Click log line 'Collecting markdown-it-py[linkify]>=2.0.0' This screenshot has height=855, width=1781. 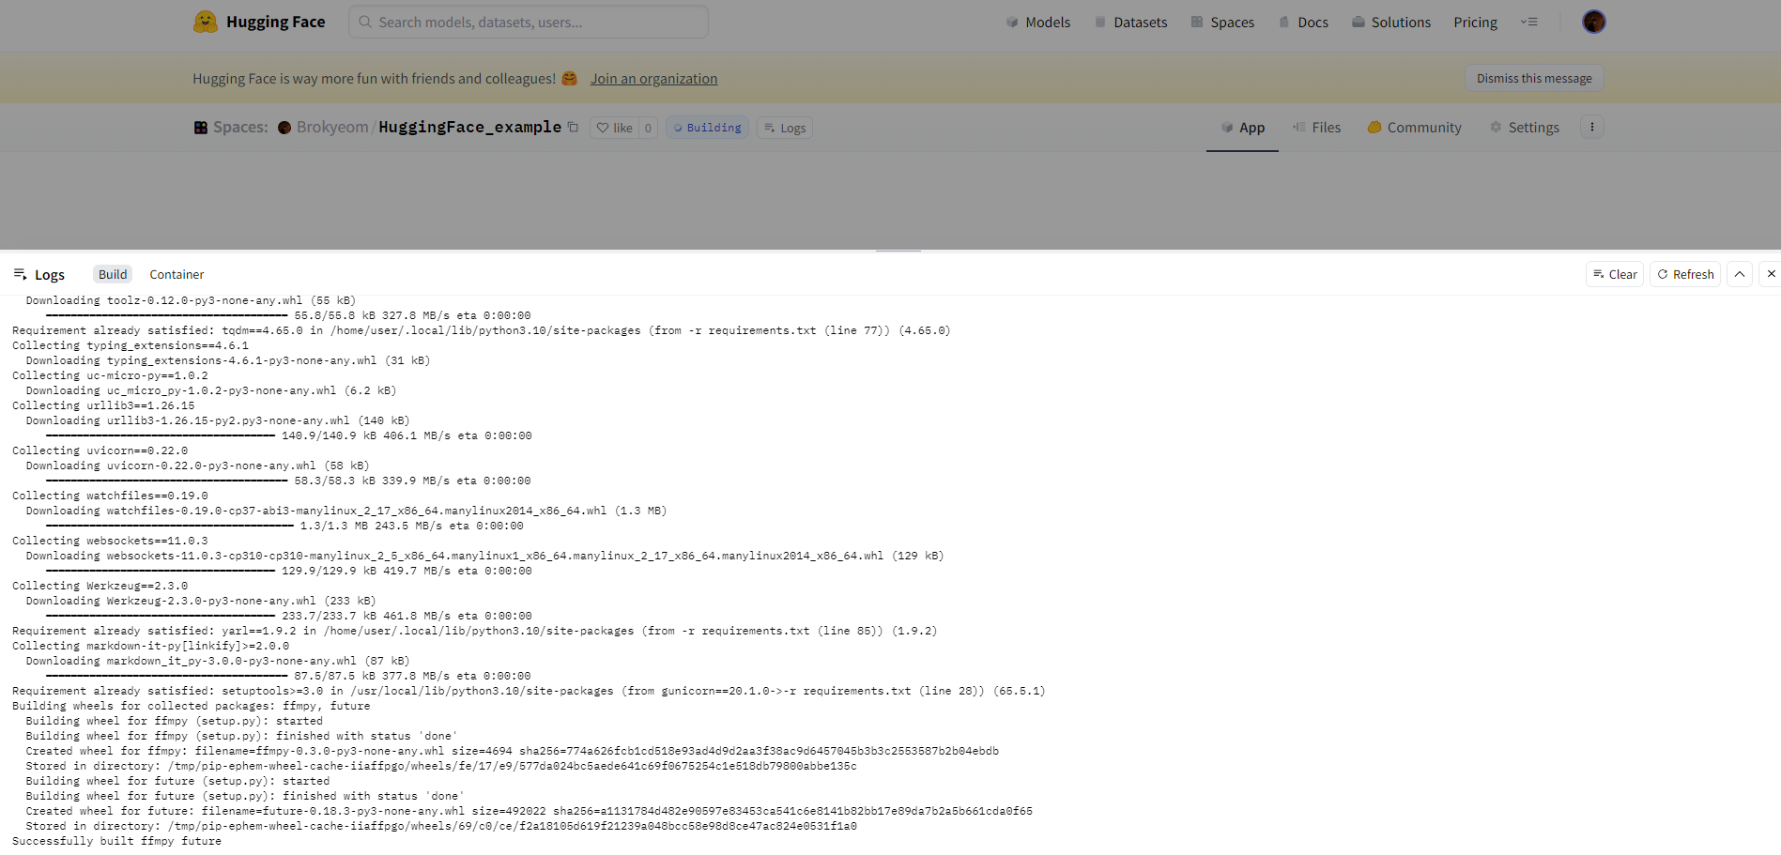click(150, 646)
